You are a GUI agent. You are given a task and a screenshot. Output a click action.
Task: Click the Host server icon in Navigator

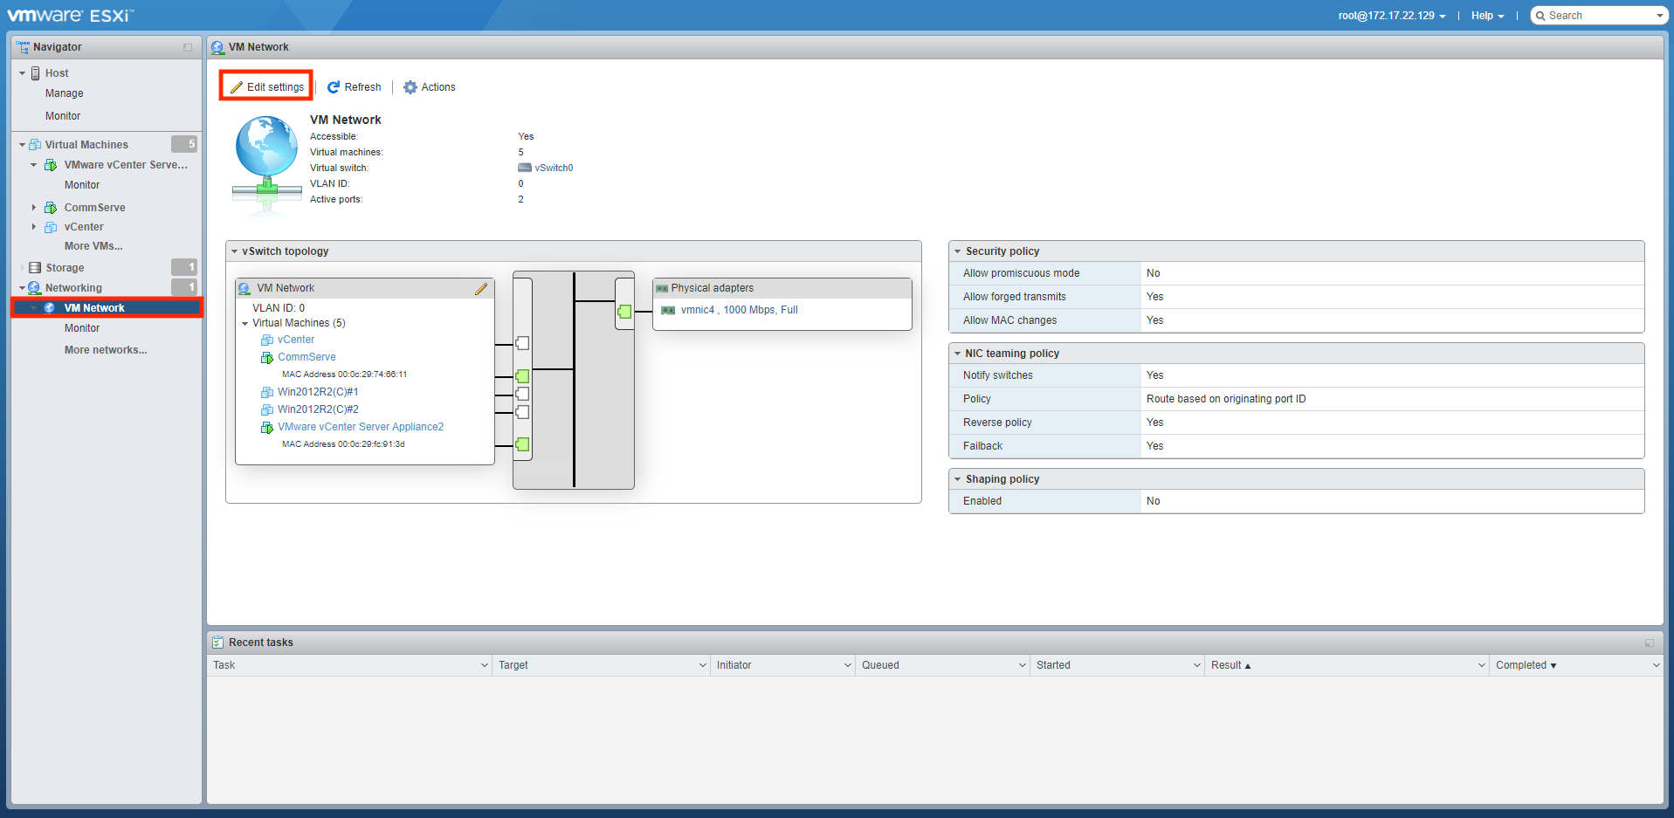[36, 73]
